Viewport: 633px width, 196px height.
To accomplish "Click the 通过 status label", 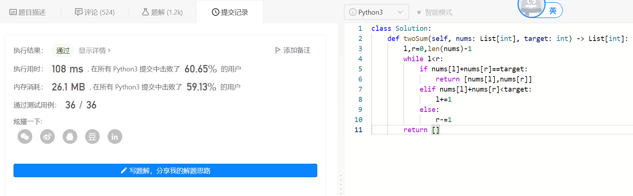I will pos(63,50).
